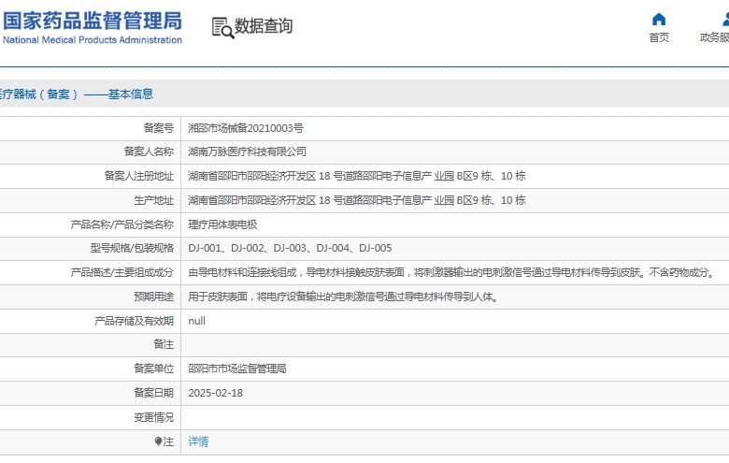The image size is (729, 463).
Task: Click National Medical Products Administration English text
Action: (x=93, y=40)
